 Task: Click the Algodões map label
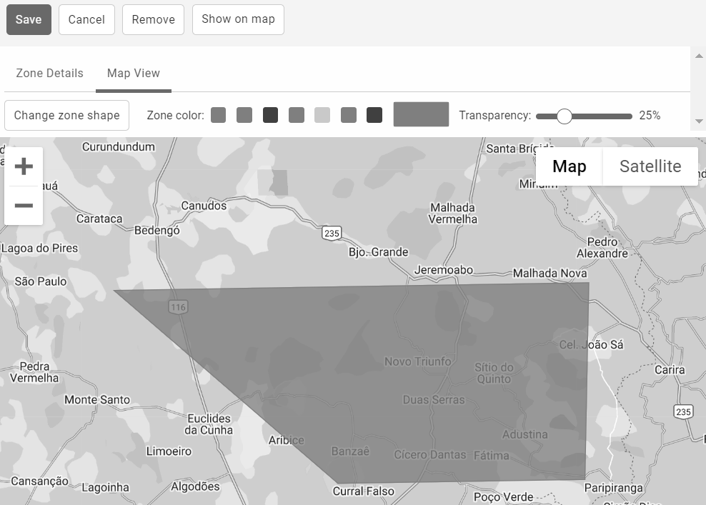tap(195, 486)
